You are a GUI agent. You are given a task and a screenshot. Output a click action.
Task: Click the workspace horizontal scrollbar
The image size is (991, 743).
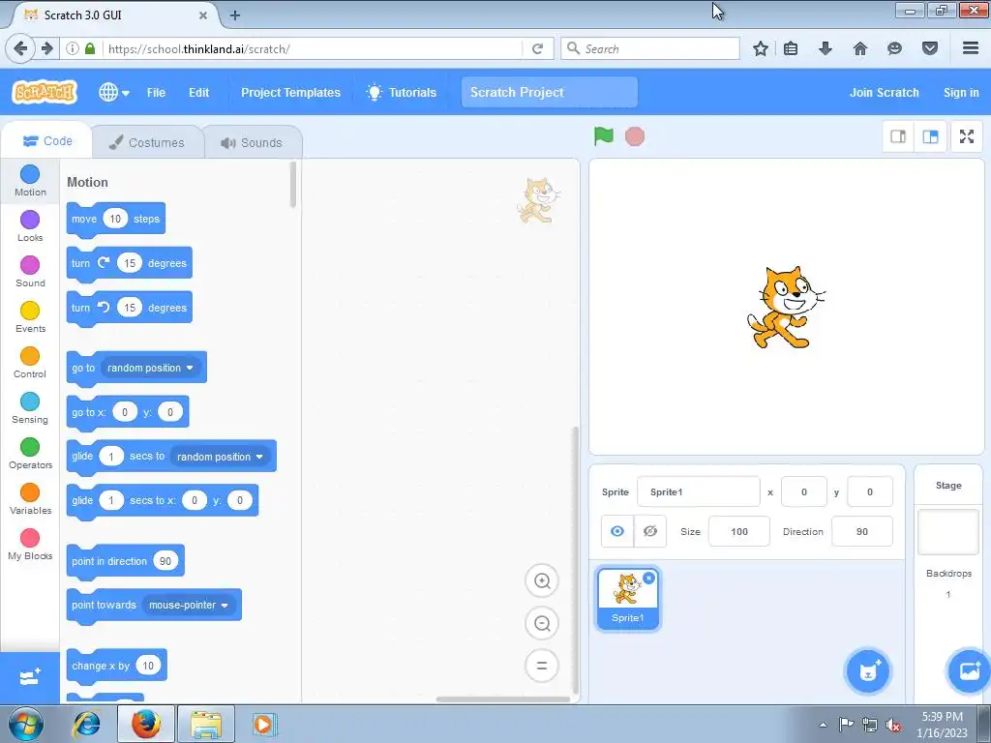coord(503,698)
